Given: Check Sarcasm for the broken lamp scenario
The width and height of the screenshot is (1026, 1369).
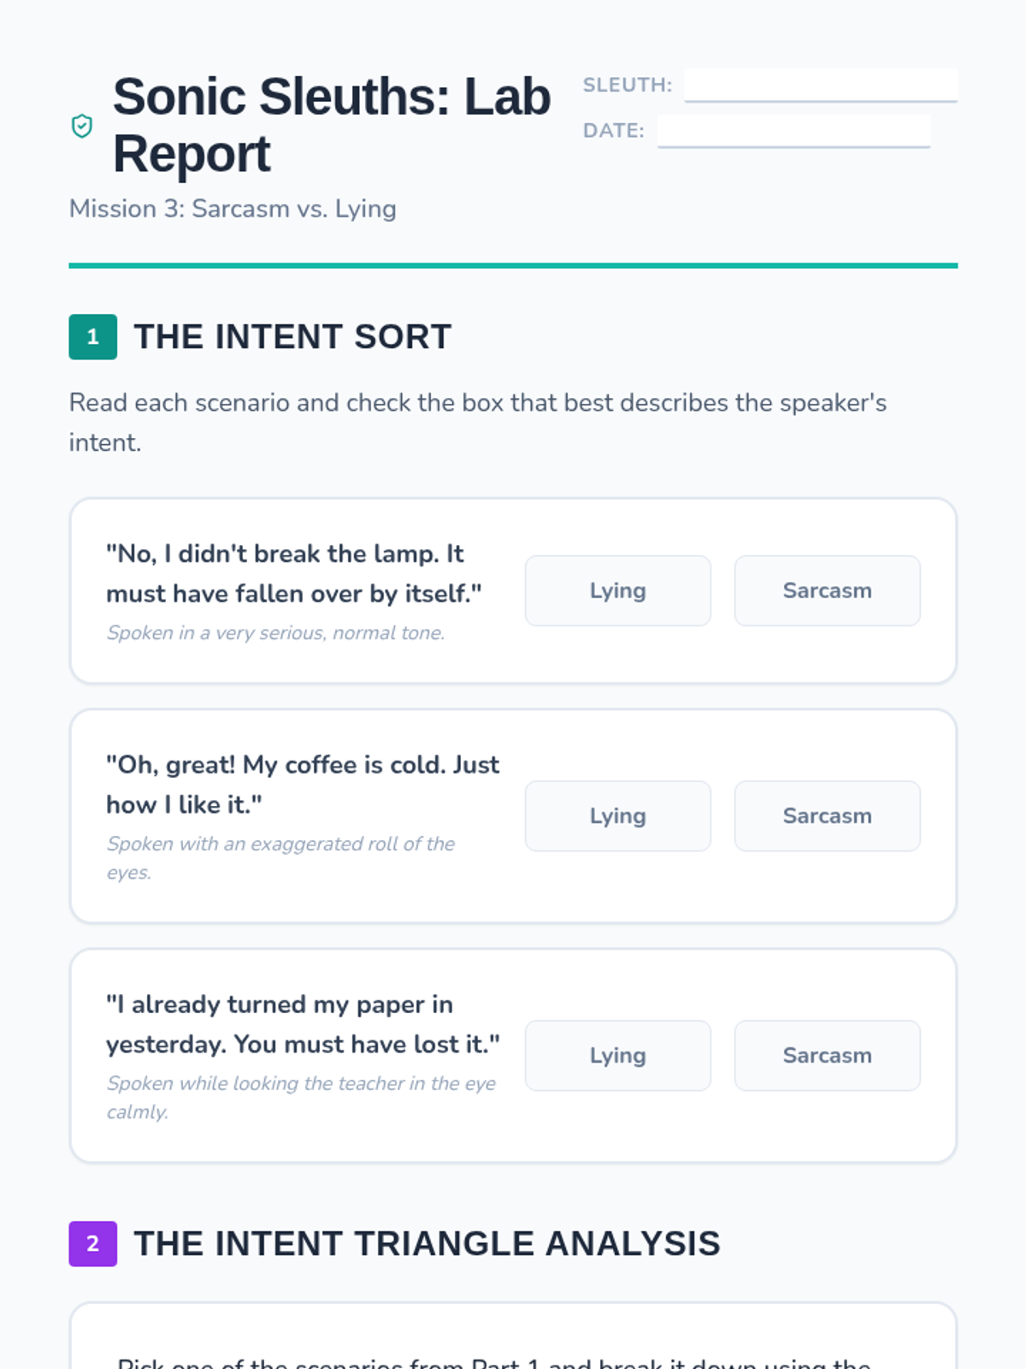Looking at the screenshot, I should click(x=827, y=590).
